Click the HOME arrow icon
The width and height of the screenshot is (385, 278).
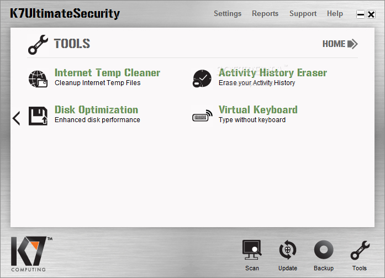(352, 44)
